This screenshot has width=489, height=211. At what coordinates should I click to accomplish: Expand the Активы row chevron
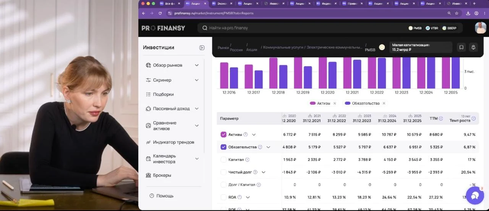(254, 134)
